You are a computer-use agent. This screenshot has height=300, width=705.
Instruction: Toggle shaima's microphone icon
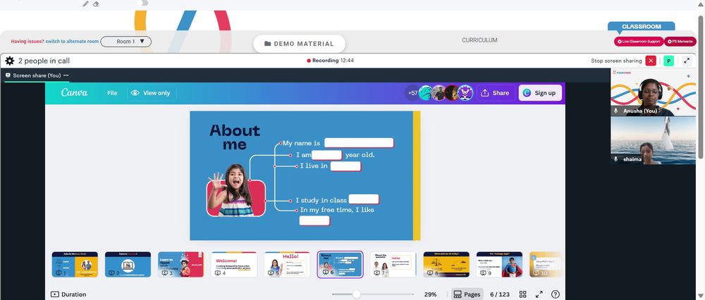pyautogui.click(x=616, y=159)
